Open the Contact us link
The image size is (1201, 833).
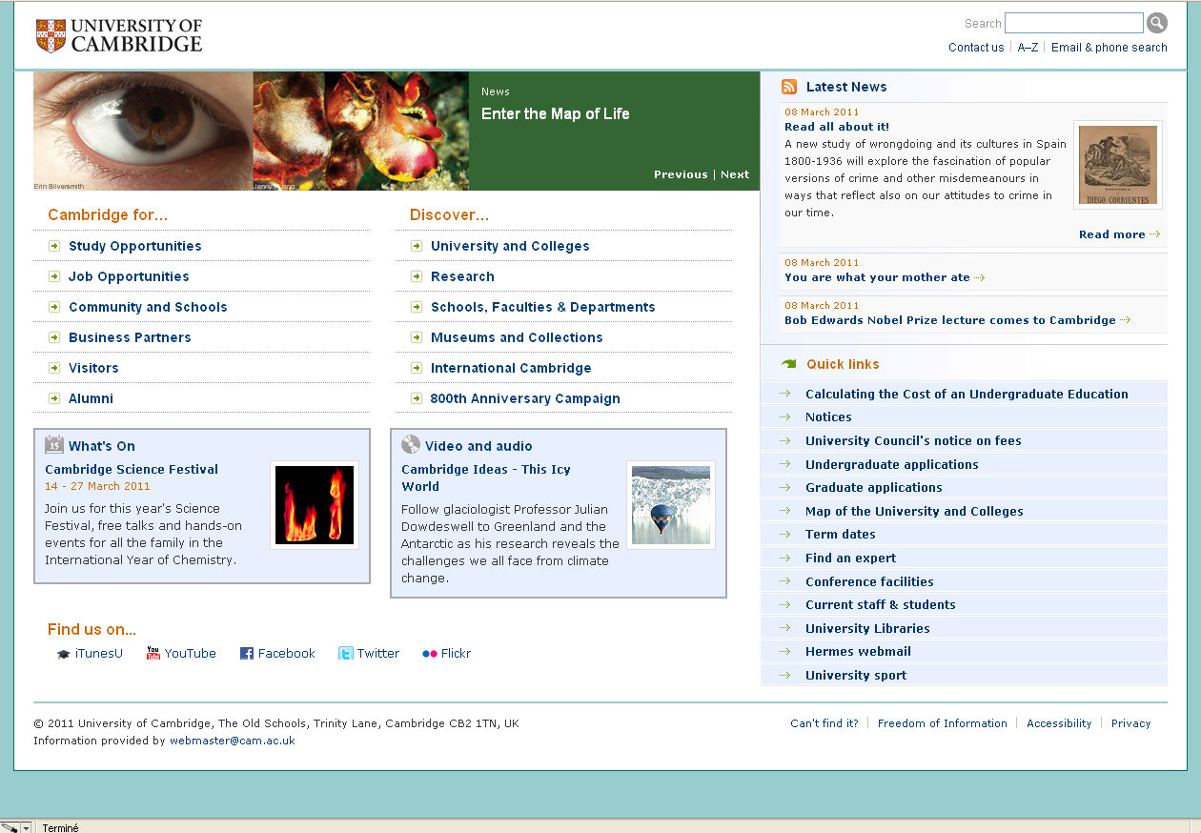(x=976, y=48)
